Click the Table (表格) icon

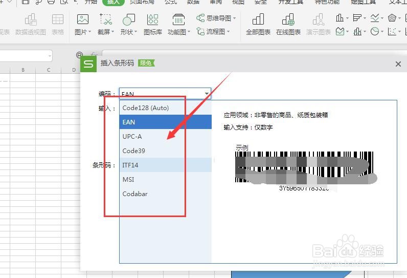tap(58, 20)
